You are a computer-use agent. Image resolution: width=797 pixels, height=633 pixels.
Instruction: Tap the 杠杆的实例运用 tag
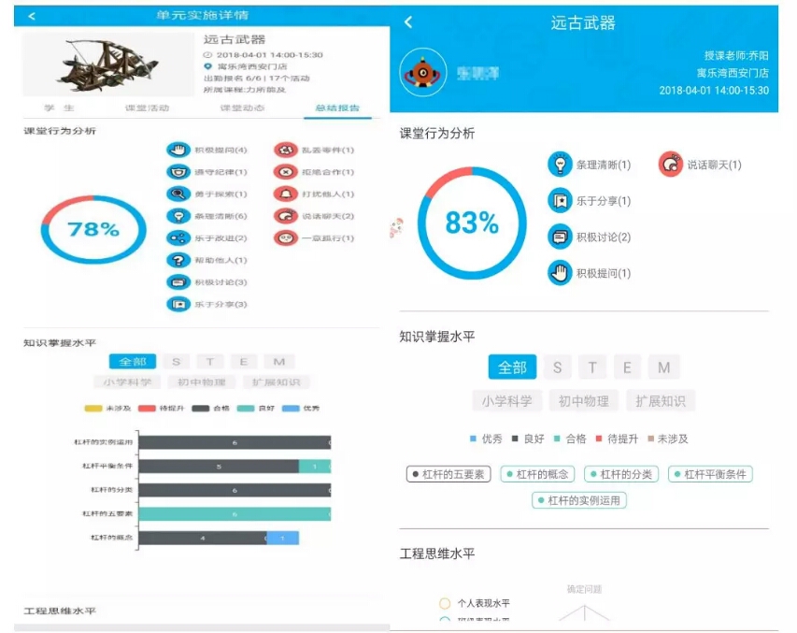point(579,501)
